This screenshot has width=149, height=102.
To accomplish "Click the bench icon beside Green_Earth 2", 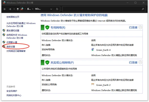I will 93,84.
